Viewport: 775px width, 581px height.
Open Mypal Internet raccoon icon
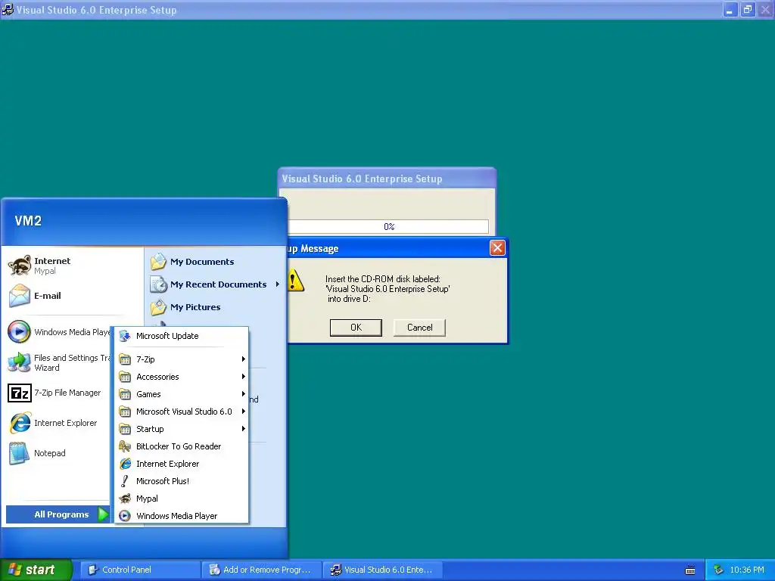tap(20, 266)
